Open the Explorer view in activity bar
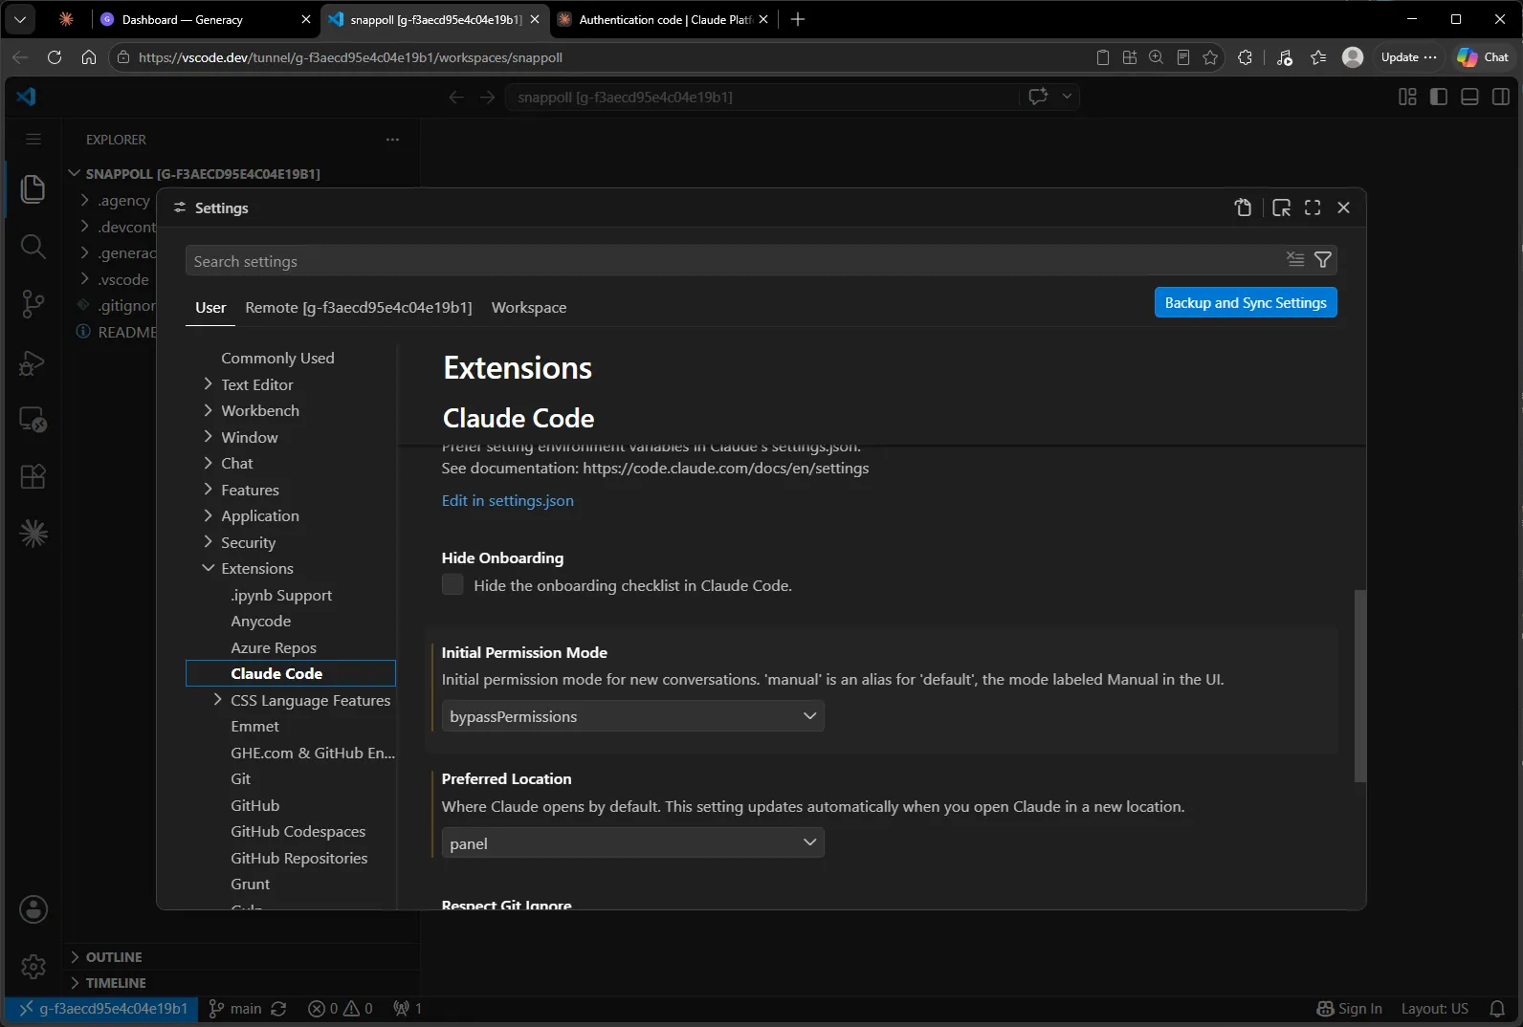 point(33,189)
